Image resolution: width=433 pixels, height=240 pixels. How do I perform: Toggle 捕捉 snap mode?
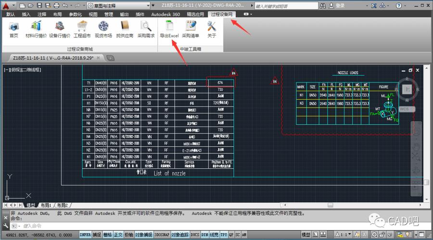97,235
